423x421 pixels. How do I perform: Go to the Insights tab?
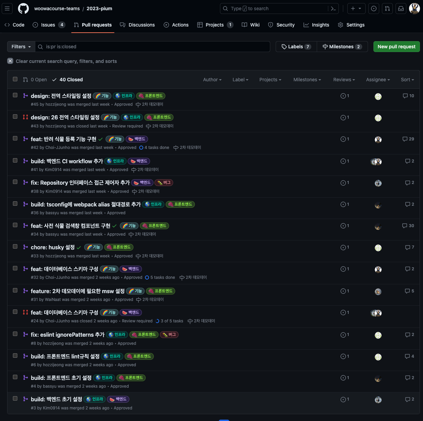click(x=316, y=25)
